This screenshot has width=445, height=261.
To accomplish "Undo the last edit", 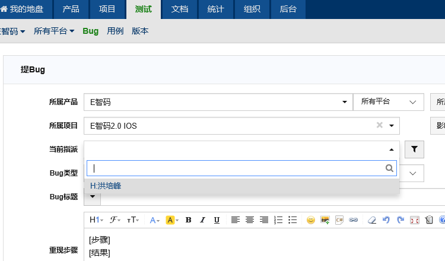I will (386, 220).
